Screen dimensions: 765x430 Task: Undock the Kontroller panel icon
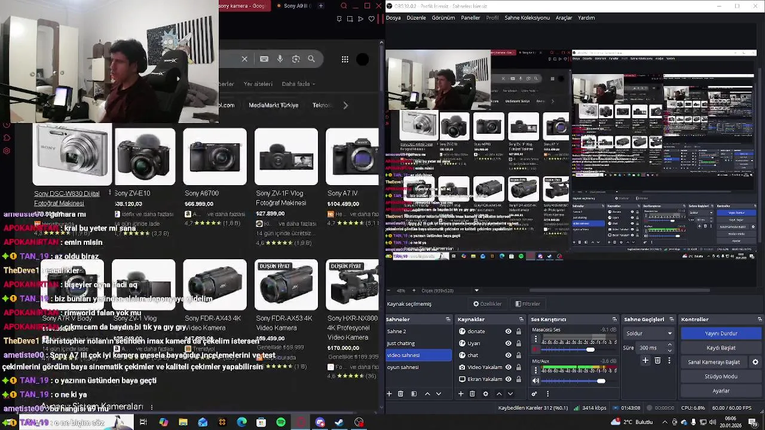tap(760, 320)
